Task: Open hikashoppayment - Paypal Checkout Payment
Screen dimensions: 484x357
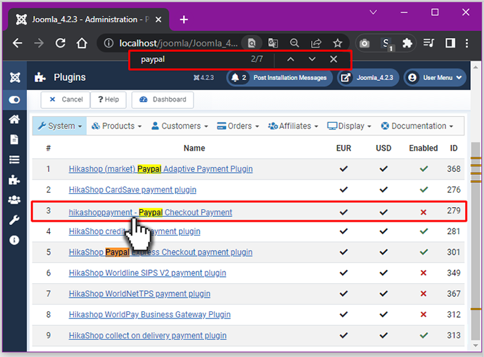Action: click(150, 213)
